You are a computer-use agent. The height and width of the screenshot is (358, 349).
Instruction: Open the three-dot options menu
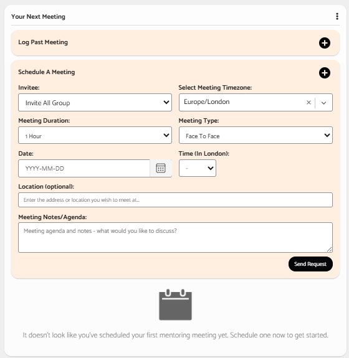pos(337,16)
